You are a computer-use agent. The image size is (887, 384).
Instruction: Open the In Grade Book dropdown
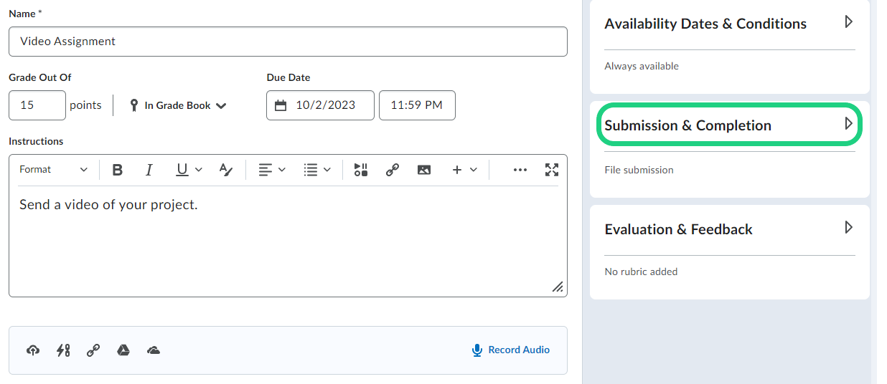point(178,105)
